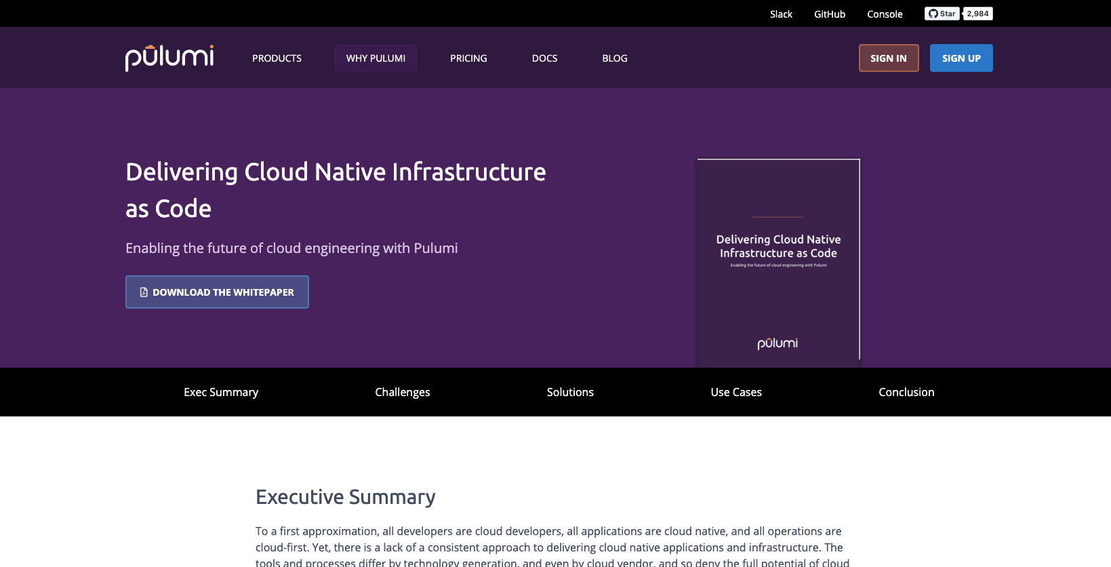
Task: Click the 'Delivering Cloud Native Infrastructure as Code' headline
Action: coord(336,191)
